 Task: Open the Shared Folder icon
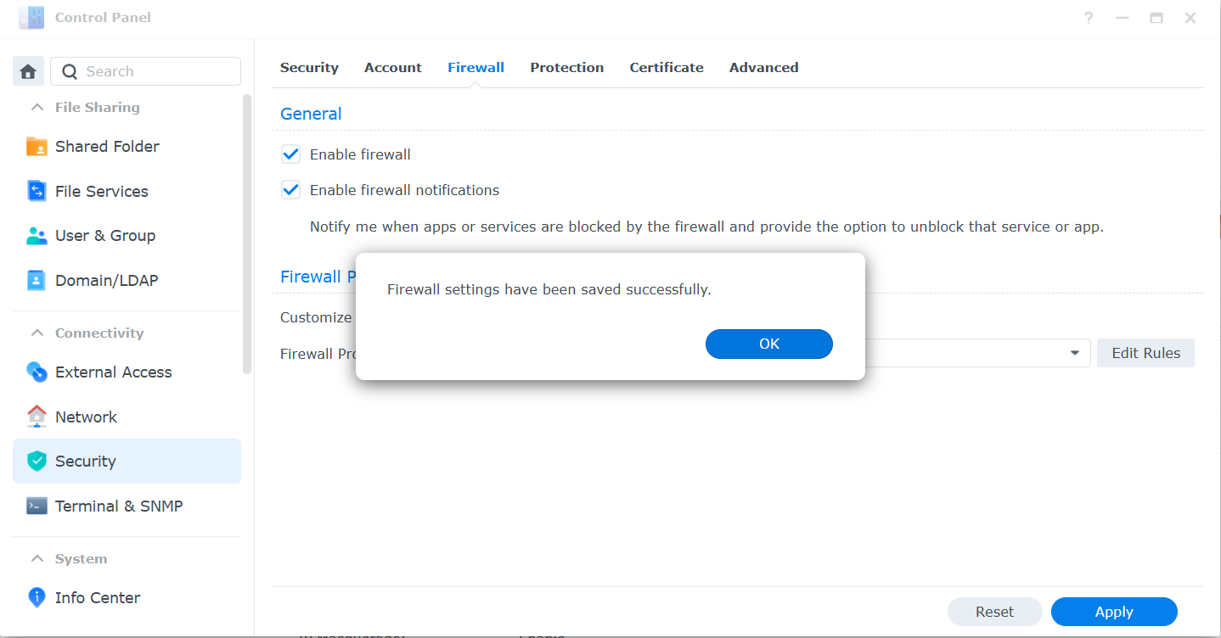click(x=37, y=147)
